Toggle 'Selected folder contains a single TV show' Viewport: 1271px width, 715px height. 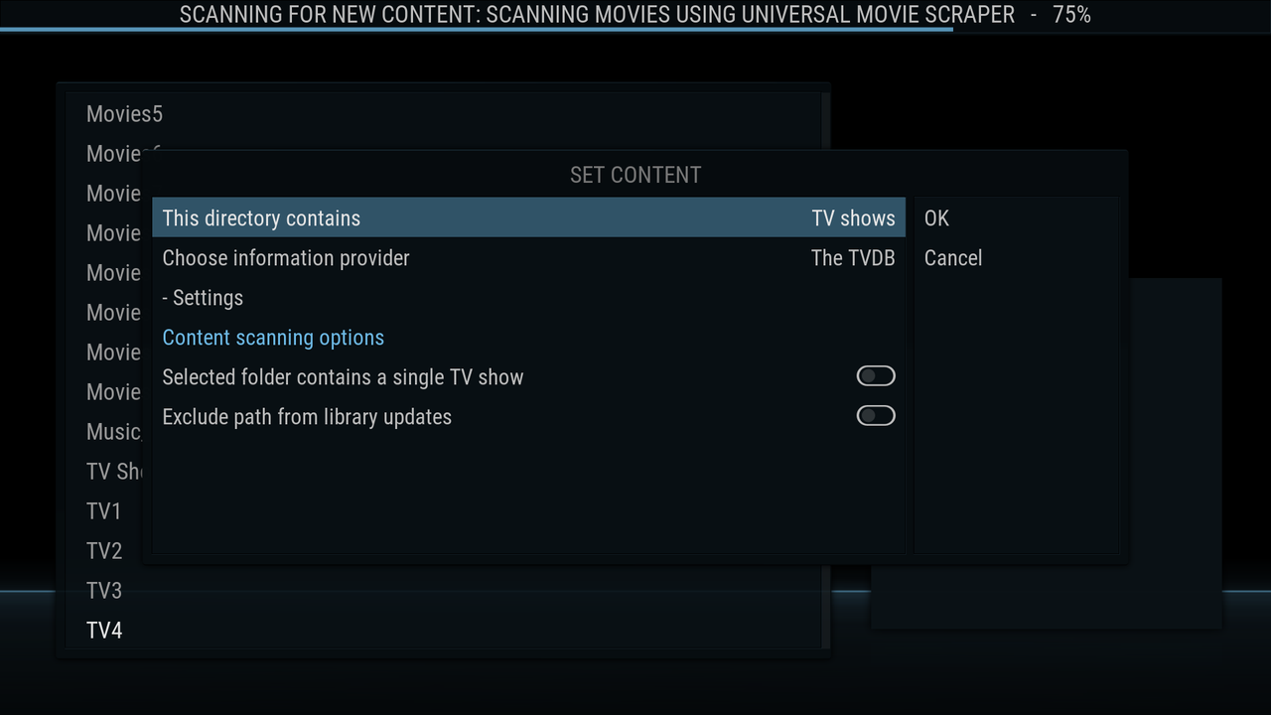(x=876, y=376)
